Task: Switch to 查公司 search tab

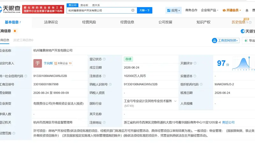Action: pos(73,5)
